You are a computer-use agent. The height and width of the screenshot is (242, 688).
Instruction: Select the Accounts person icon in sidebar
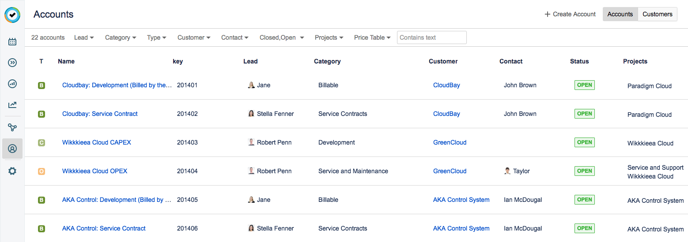(12, 149)
